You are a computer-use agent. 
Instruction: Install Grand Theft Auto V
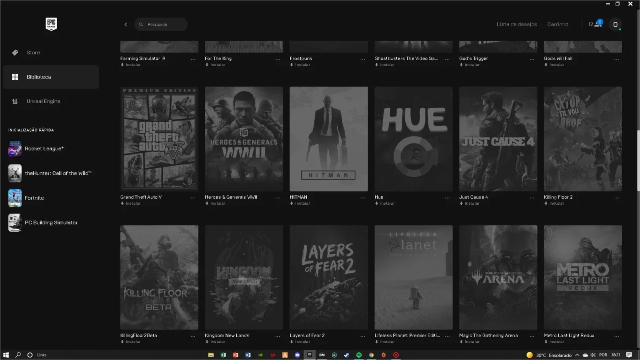pyautogui.click(x=131, y=203)
